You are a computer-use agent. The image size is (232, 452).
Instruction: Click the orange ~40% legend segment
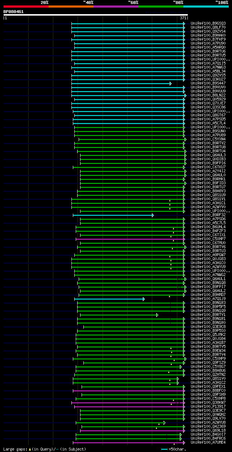click(x=71, y=6)
